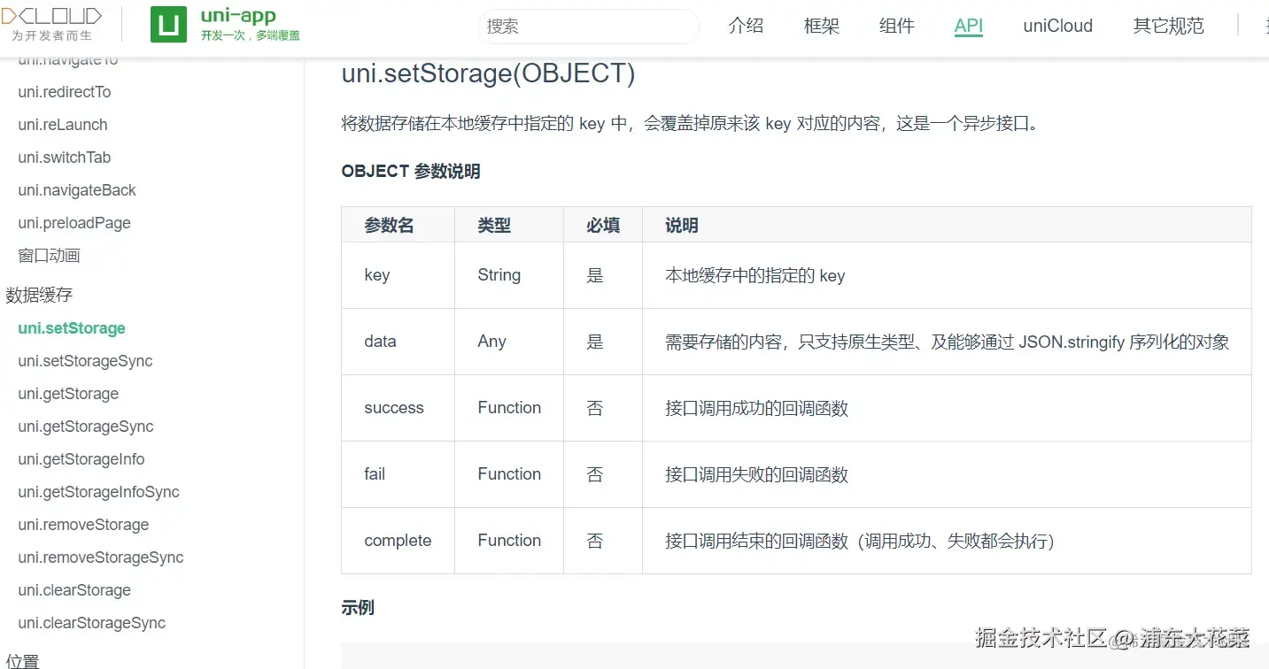Select uni.clearStorageSync in the sidebar

(91, 623)
